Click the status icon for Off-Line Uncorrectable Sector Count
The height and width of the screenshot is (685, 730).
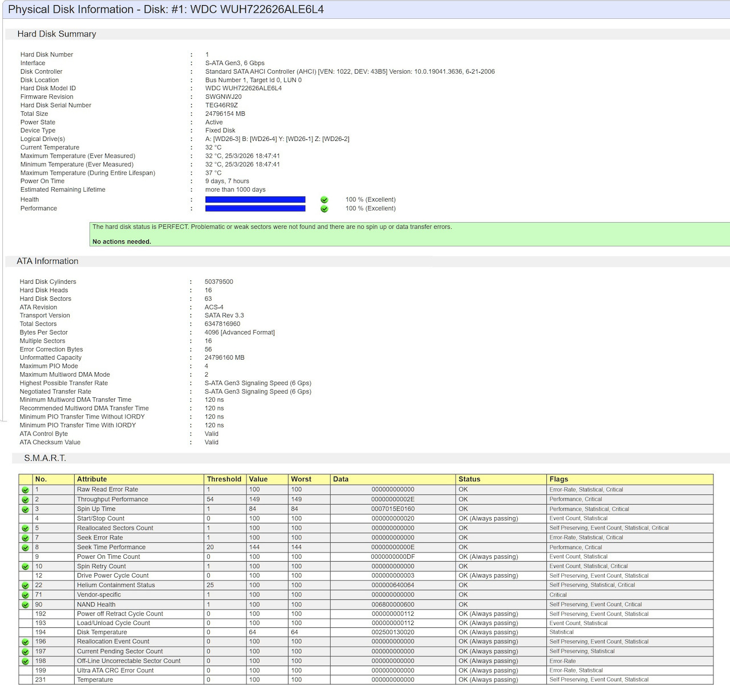[25, 662]
